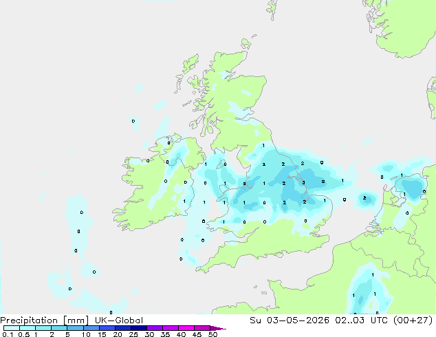
Task: Click the '10' legend tick label
Action: click(x=86, y=334)
